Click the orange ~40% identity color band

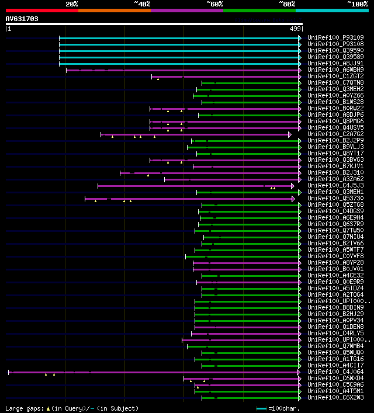(x=115, y=11)
